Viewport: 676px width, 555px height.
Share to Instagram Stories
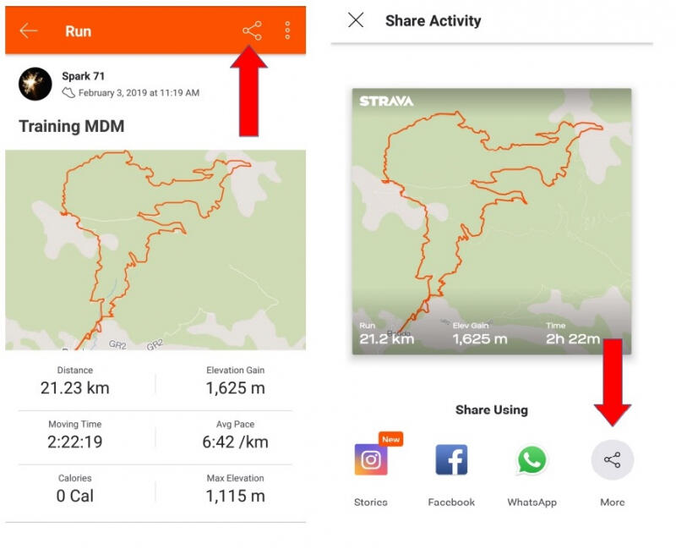click(371, 460)
